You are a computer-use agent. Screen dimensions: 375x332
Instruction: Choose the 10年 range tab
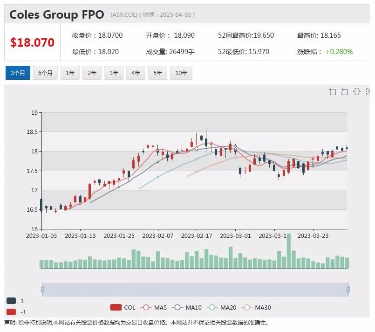[x=181, y=73]
